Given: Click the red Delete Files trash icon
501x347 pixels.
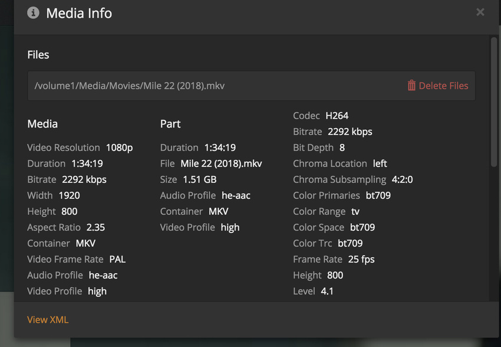Looking at the screenshot, I should [411, 86].
